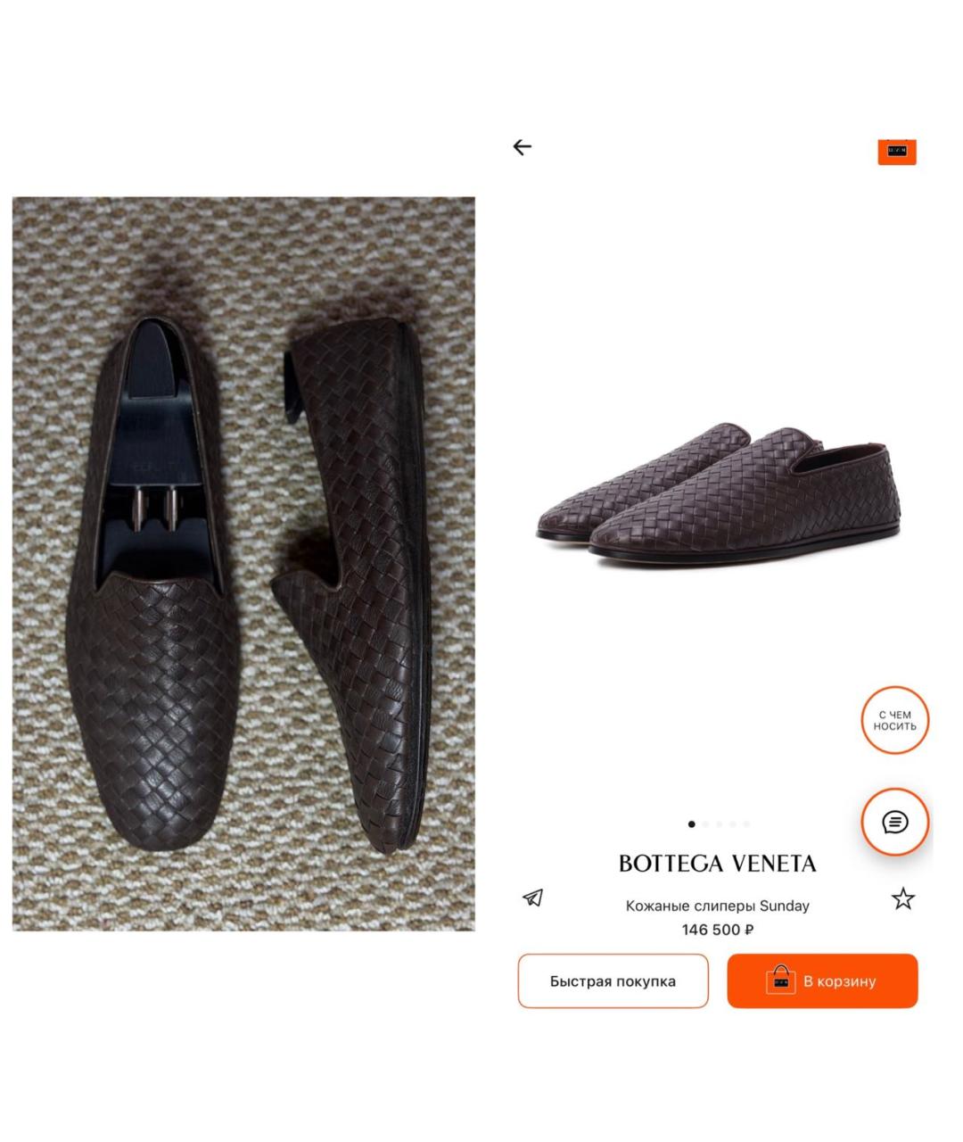Open the orange ЦУМ logo
Image resolution: width=963 pixels, height=1142 pixels.
pos(897,153)
